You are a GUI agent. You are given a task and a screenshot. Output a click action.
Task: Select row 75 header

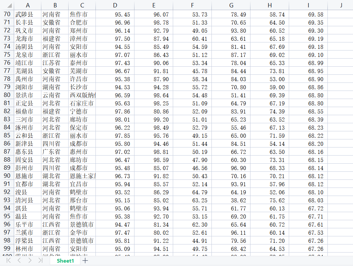(x=7, y=55)
